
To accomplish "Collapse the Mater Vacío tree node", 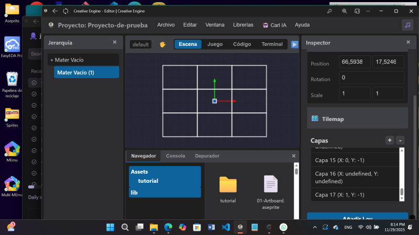I will click(51, 60).
